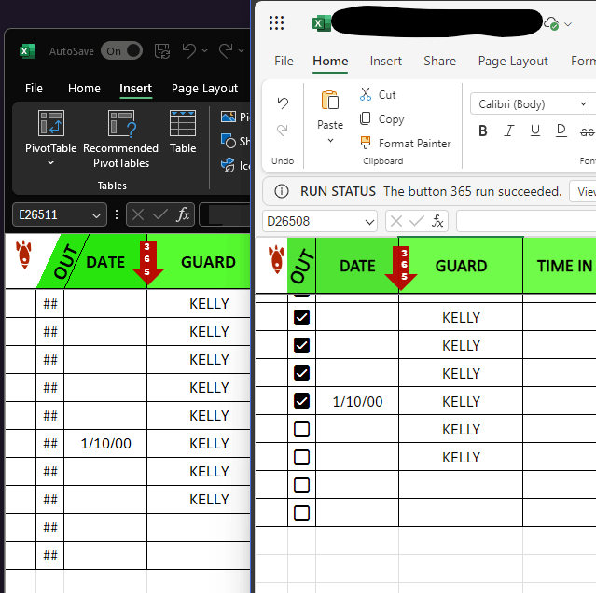Click the red rocket icon in Excel web sheet
The height and width of the screenshot is (593, 596).
click(x=276, y=259)
